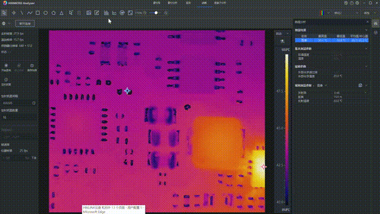Click the rainbow palette color swatch

[x=322, y=13]
